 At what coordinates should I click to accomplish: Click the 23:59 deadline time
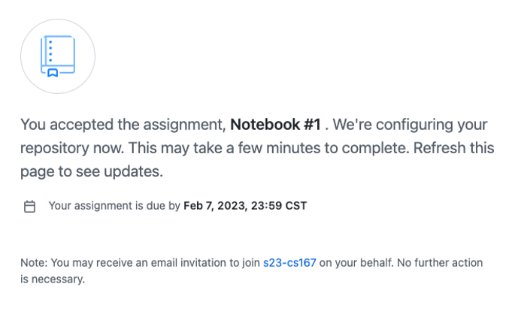pyautogui.click(x=266, y=206)
